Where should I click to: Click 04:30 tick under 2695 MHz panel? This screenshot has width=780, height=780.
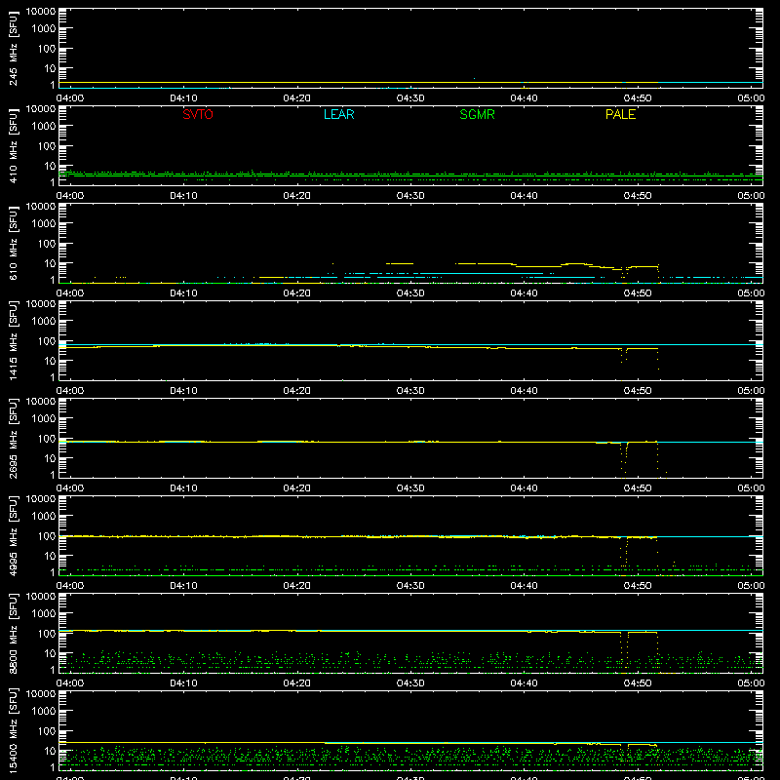click(410, 488)
